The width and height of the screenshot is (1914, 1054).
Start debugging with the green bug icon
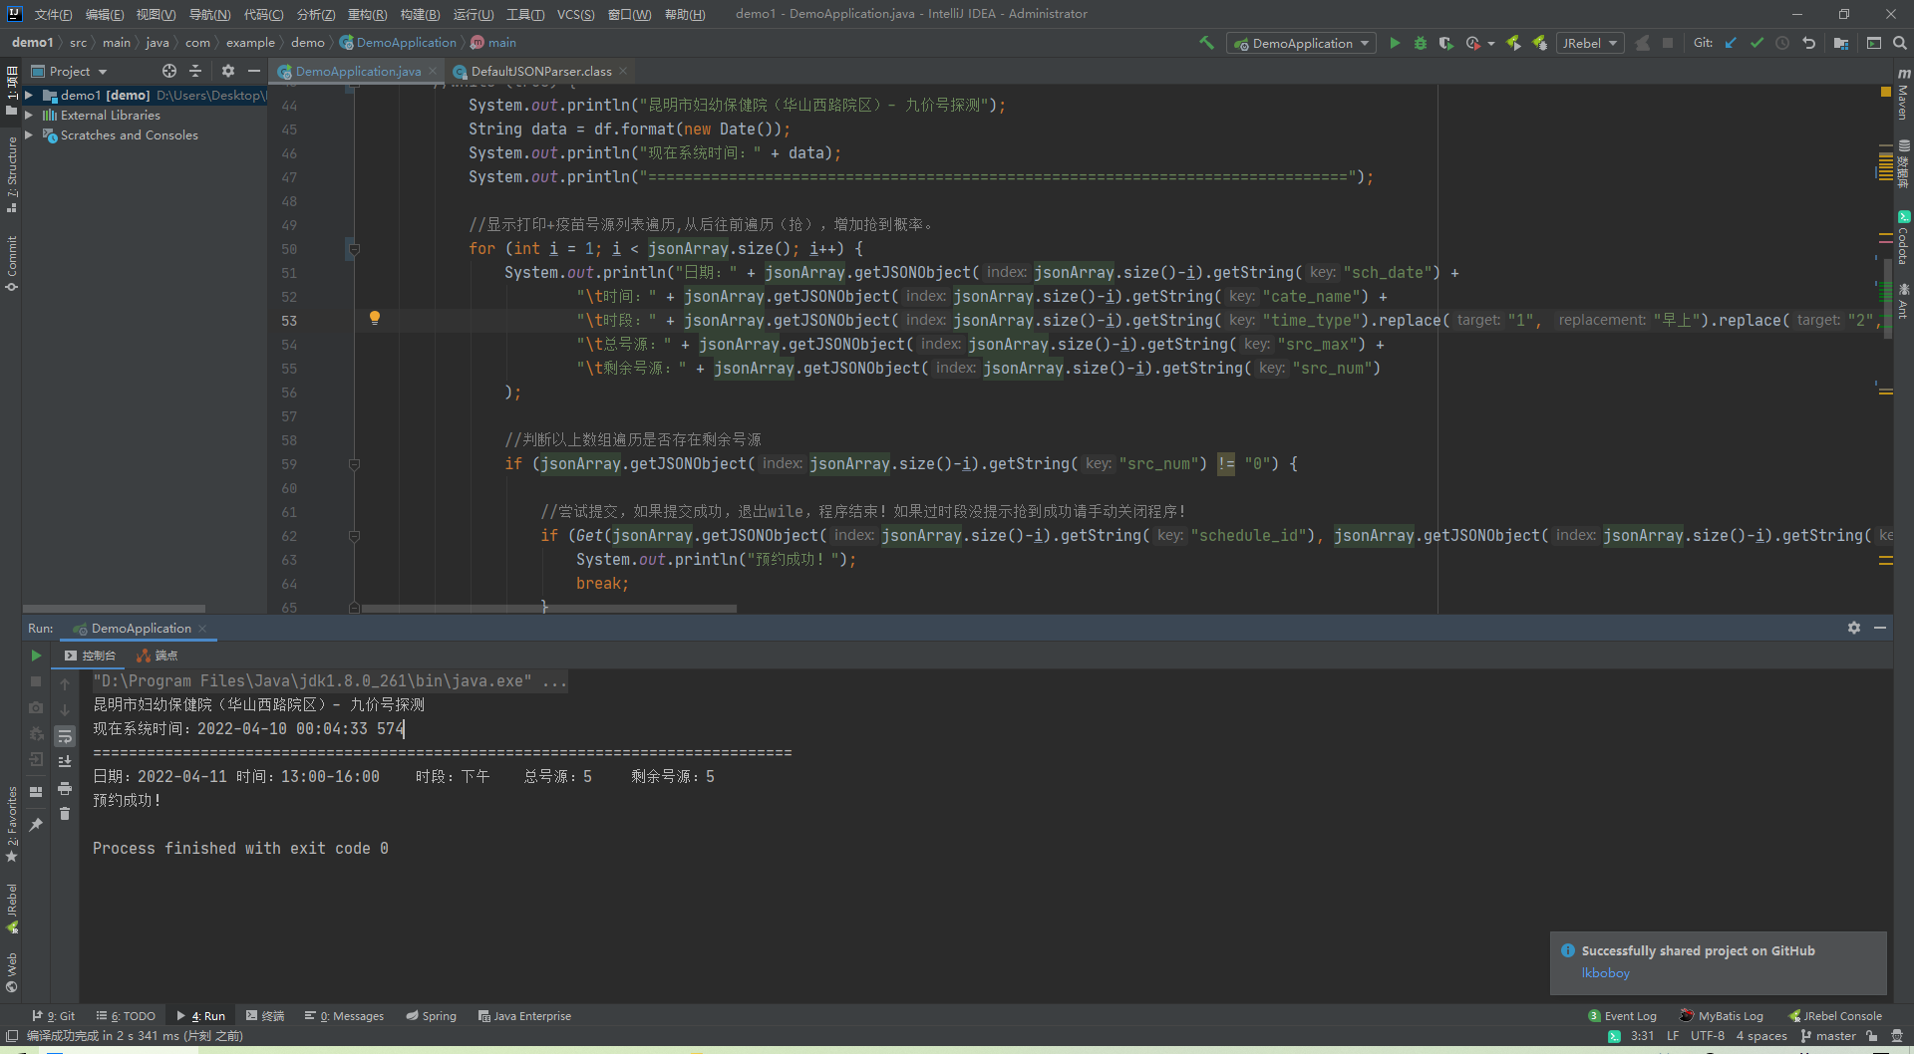coord(1421,43)
